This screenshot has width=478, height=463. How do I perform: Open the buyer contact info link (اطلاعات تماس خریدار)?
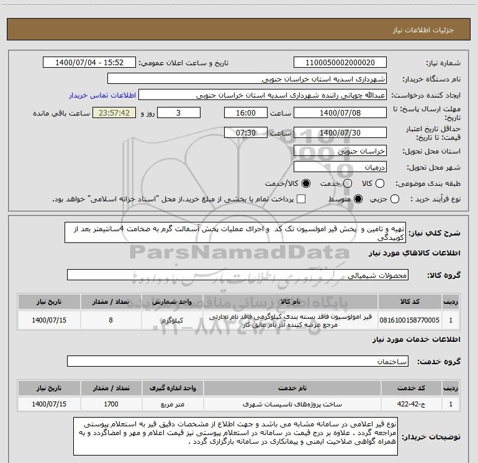tap(102, 95)
